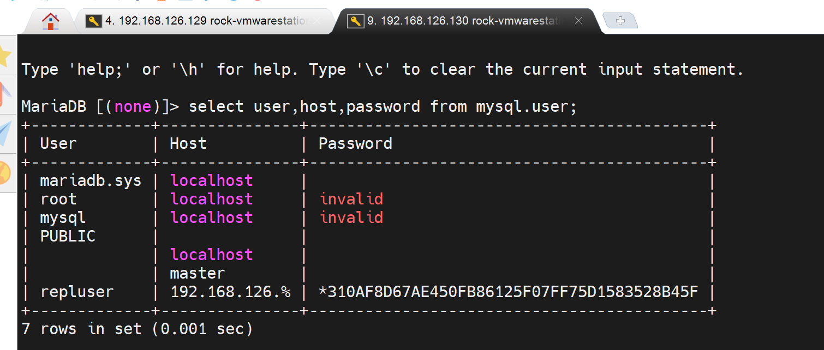The image size is (824, 350).
Task: Click the mariadb.sys user entry
Action: click(x=91, y=180)
